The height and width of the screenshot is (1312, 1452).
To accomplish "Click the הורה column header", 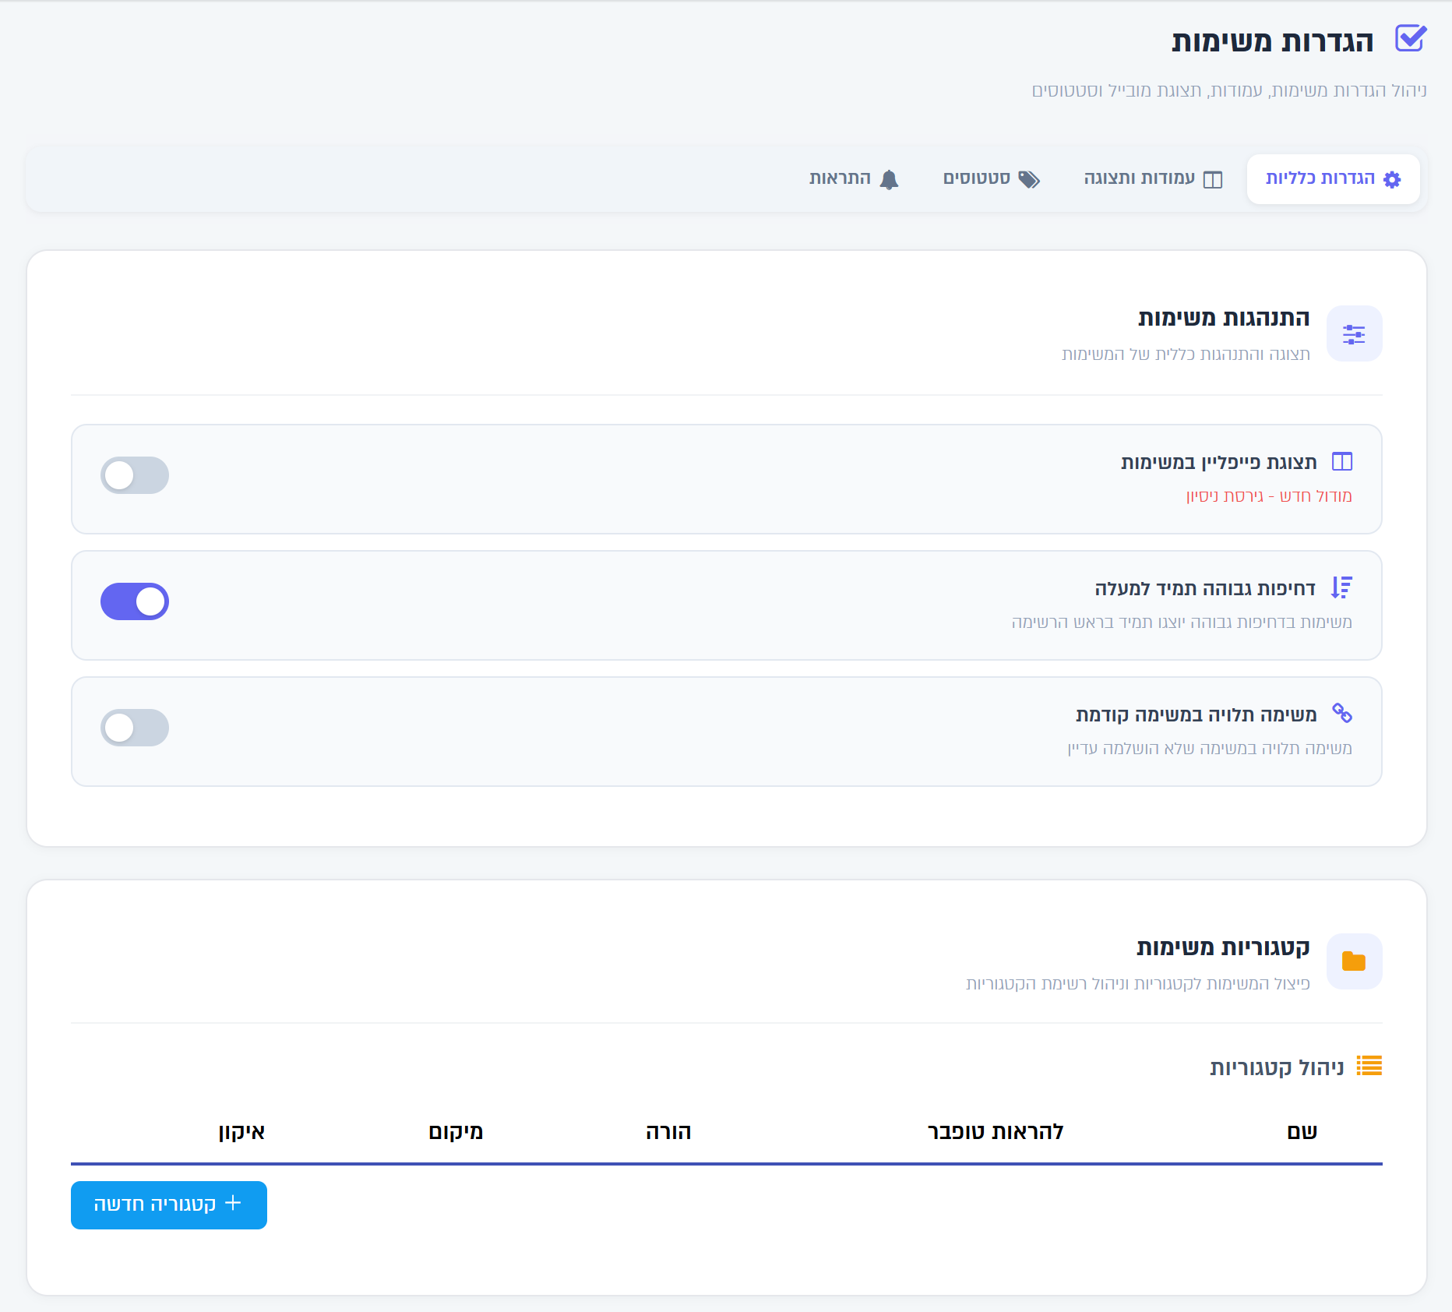I will coord(668,1132).
